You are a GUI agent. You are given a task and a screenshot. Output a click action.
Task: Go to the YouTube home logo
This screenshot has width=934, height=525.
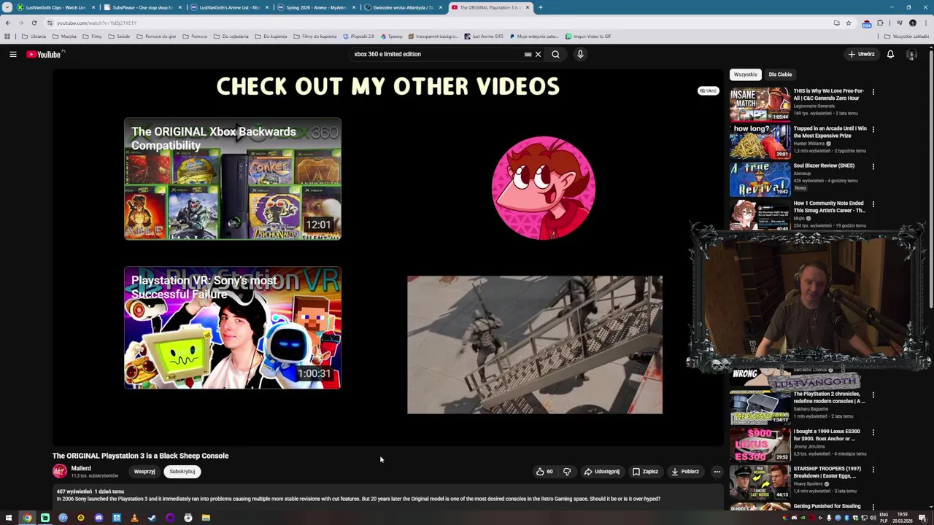(44, 54)
